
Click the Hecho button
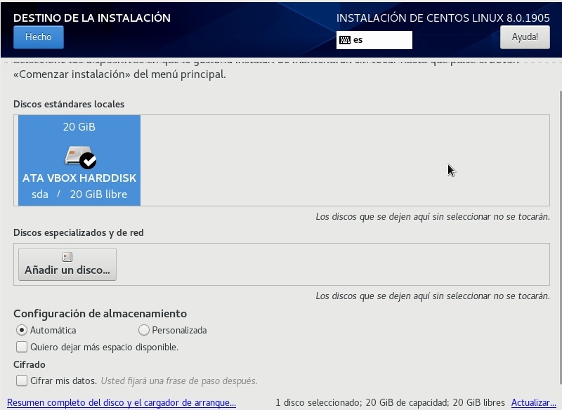(x=39, y=37)
